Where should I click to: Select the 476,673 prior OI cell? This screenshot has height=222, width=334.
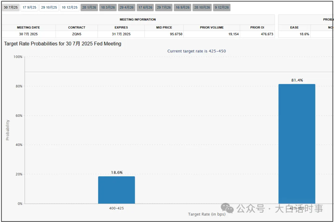pyautogui.click(x=257, y=34)
